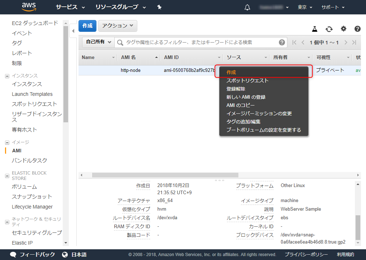366x260 pixels.
Task: Click the help question mark icon
Action: (357, 29)
